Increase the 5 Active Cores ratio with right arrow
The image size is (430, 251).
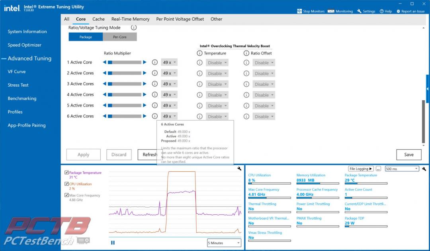point(145,105)
